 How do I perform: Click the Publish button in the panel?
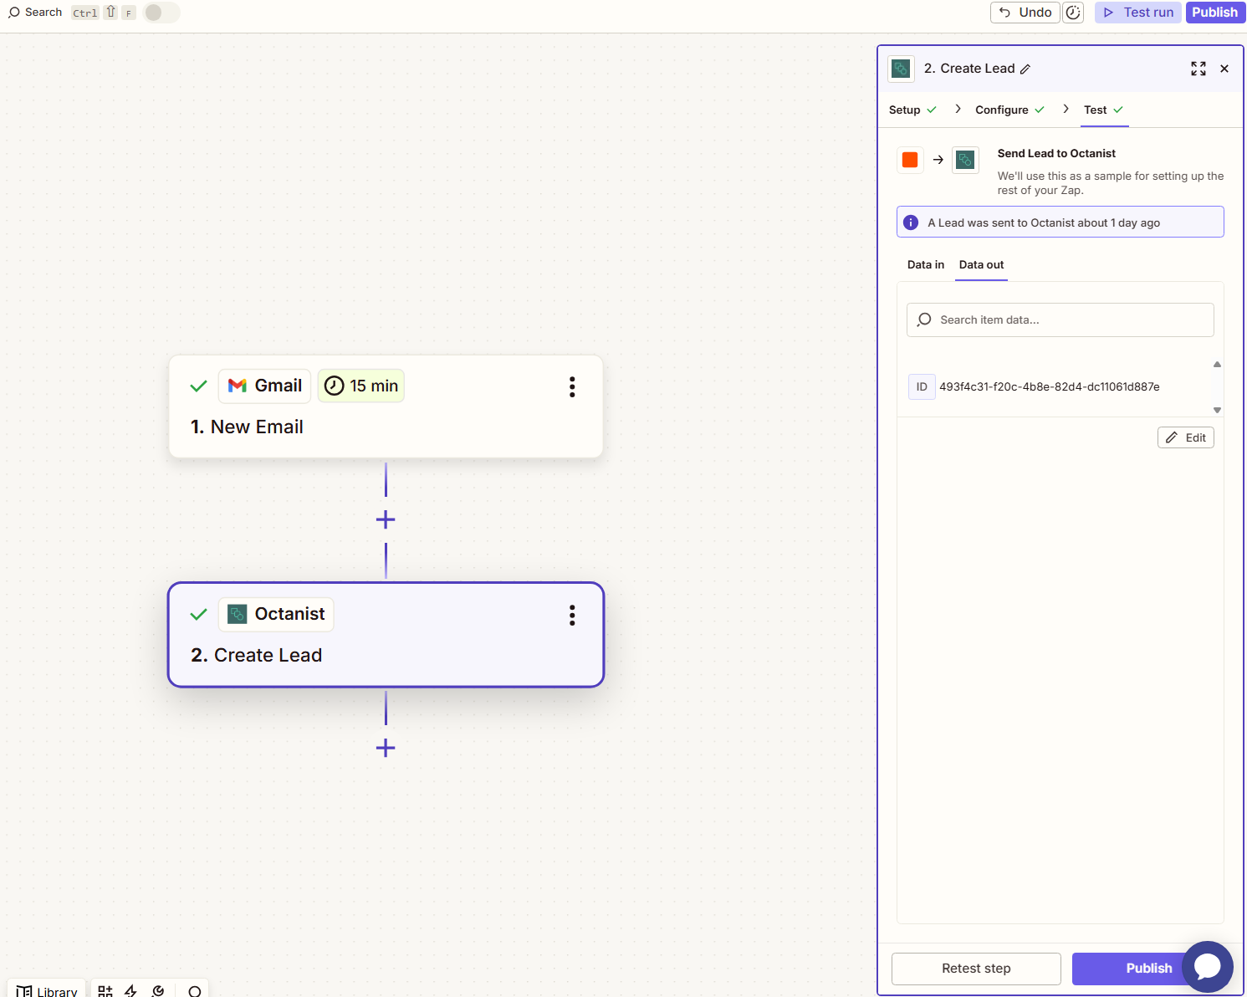click(x=1149, y=968)
